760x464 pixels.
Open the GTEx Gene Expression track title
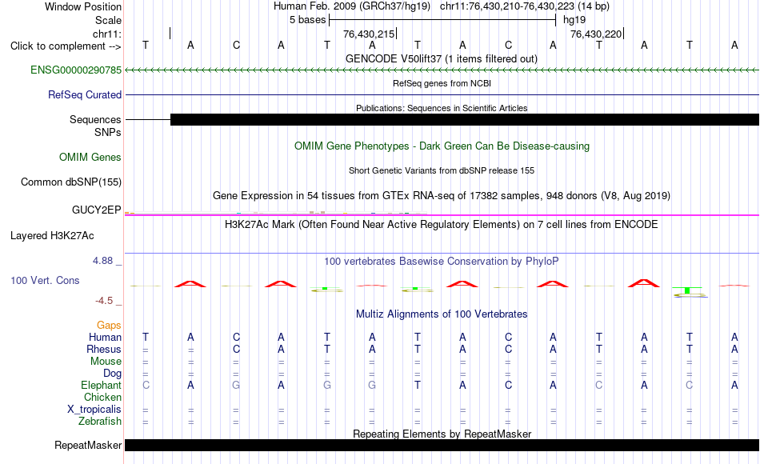point(442,195)
